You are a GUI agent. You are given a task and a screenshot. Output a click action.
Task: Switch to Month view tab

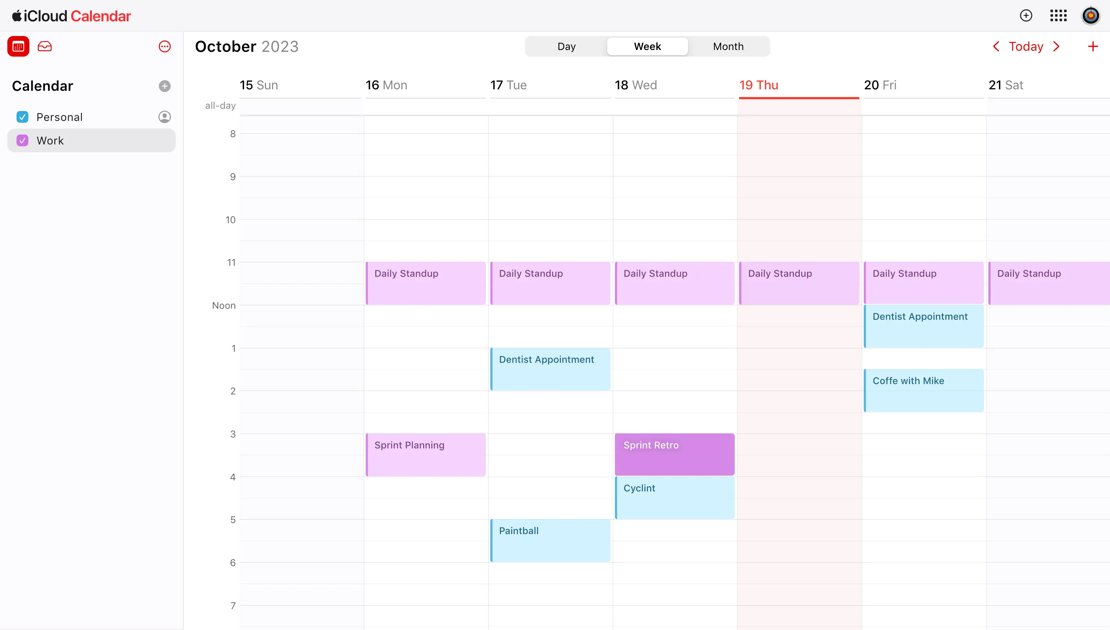point(727,46)
